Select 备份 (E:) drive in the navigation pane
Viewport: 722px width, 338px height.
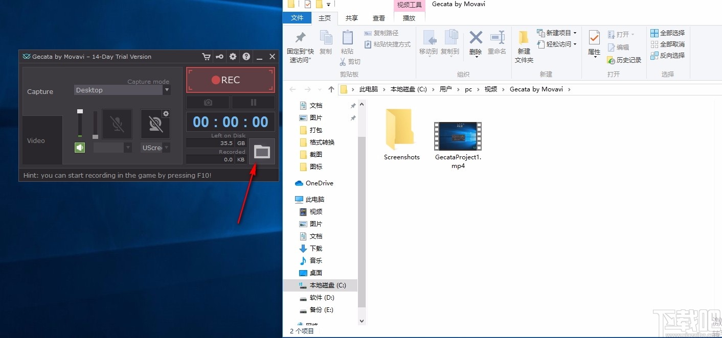pos(317,310)
